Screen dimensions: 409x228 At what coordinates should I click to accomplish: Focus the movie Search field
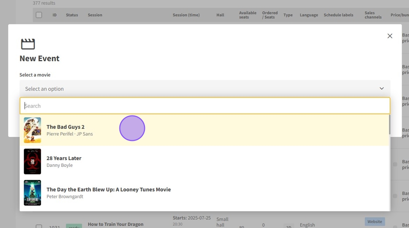coord(204,106)
